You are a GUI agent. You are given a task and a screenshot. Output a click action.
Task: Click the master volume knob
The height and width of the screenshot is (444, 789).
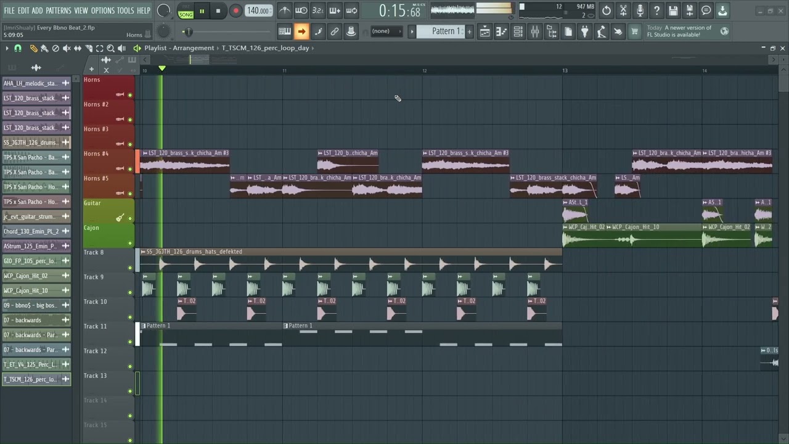(x=163, y=10)
